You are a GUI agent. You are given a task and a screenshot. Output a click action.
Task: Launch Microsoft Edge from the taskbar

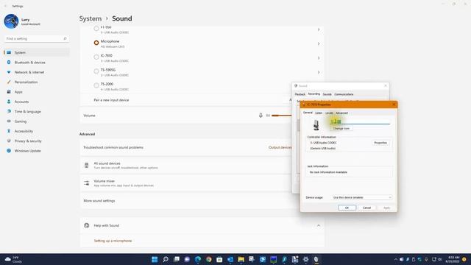[x=198, y=259]
